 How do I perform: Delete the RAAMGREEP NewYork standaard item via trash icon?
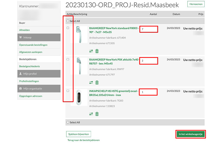97,51
